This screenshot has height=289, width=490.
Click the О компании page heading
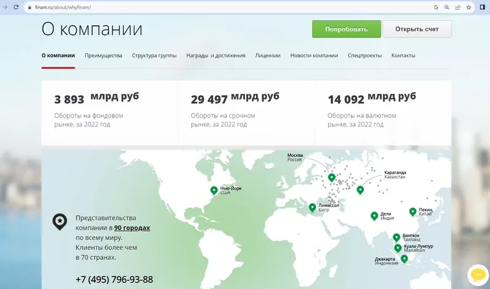coord(92,29)
